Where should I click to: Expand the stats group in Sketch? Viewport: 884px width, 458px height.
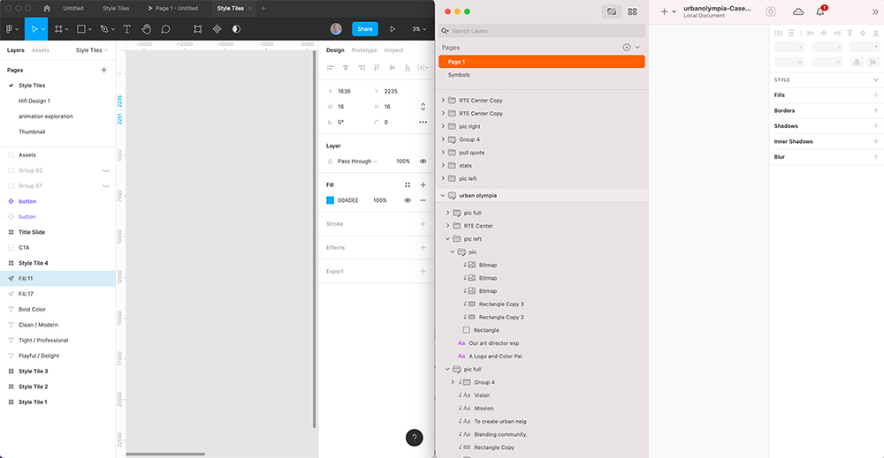point(443,165)
